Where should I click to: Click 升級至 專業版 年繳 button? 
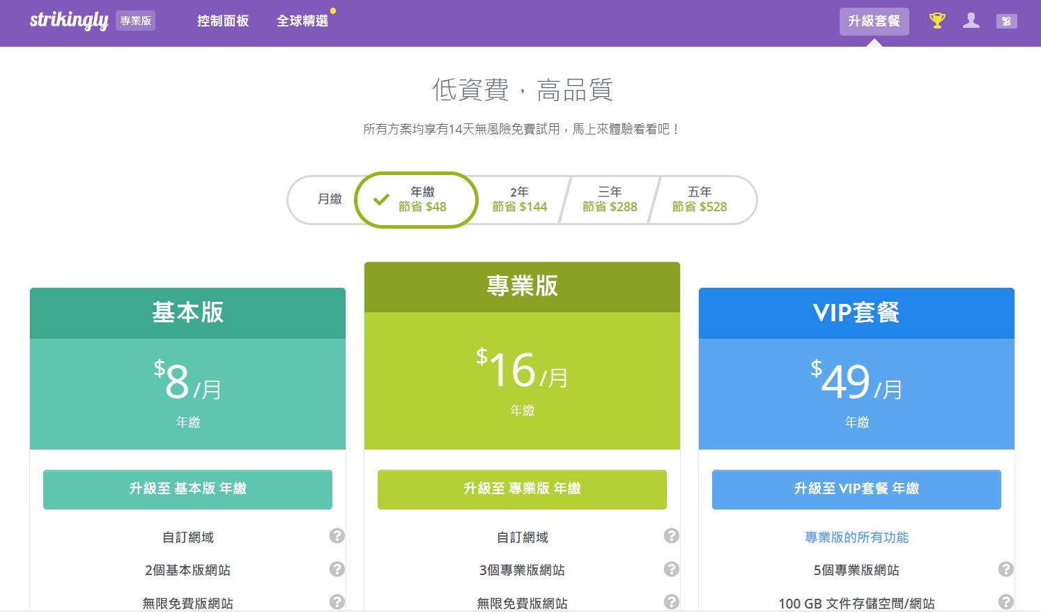pyautogui.click(x=521, y=489)
